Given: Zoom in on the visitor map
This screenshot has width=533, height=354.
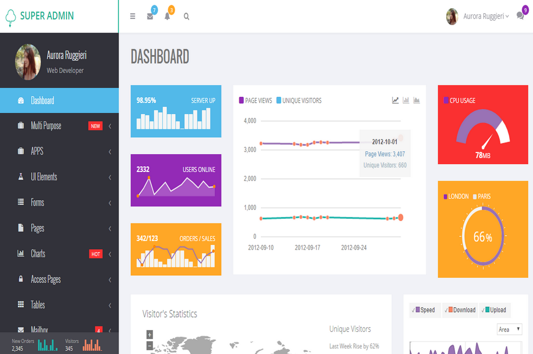Looking at the screenshot, I should pos(150,334).
